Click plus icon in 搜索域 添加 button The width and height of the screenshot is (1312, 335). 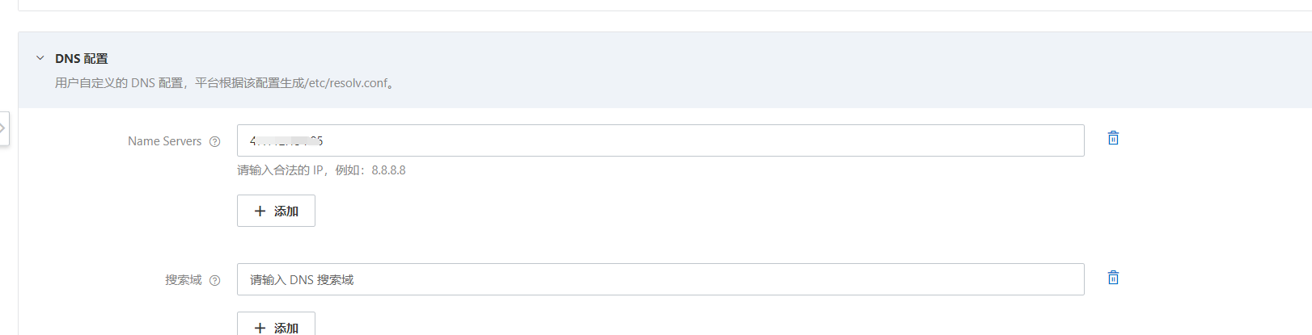pos(260,328)
